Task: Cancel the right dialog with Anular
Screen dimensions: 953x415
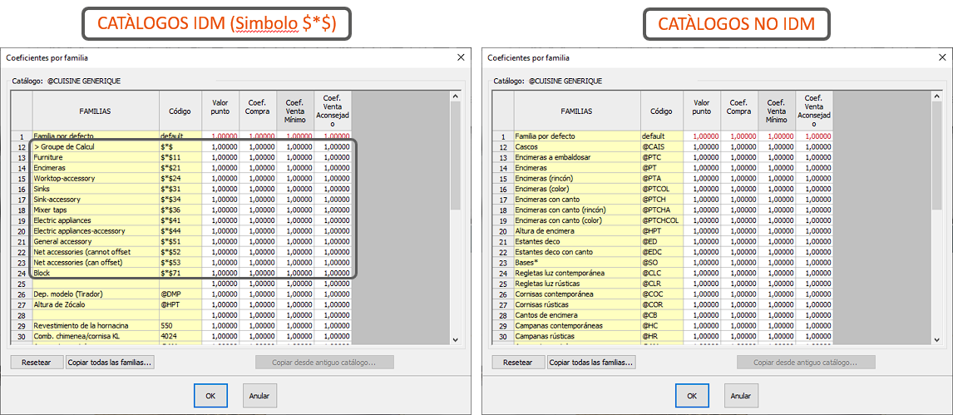Action: pyautogui.click(x=740, y=396)
